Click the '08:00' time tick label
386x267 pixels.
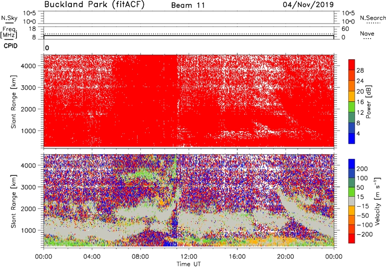140,257
